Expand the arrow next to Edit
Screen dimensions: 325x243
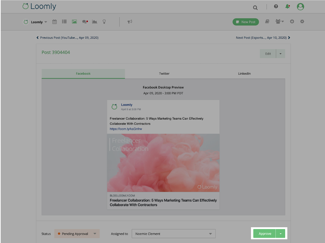[280, 54]
